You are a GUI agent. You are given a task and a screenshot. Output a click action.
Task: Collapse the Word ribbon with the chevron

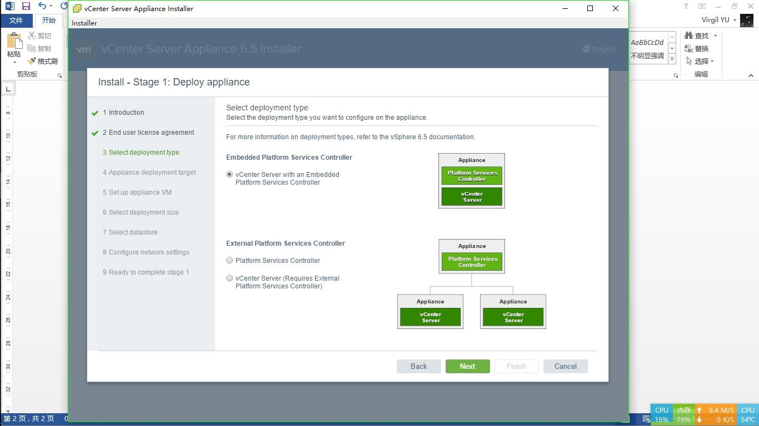tap(750, 75)
